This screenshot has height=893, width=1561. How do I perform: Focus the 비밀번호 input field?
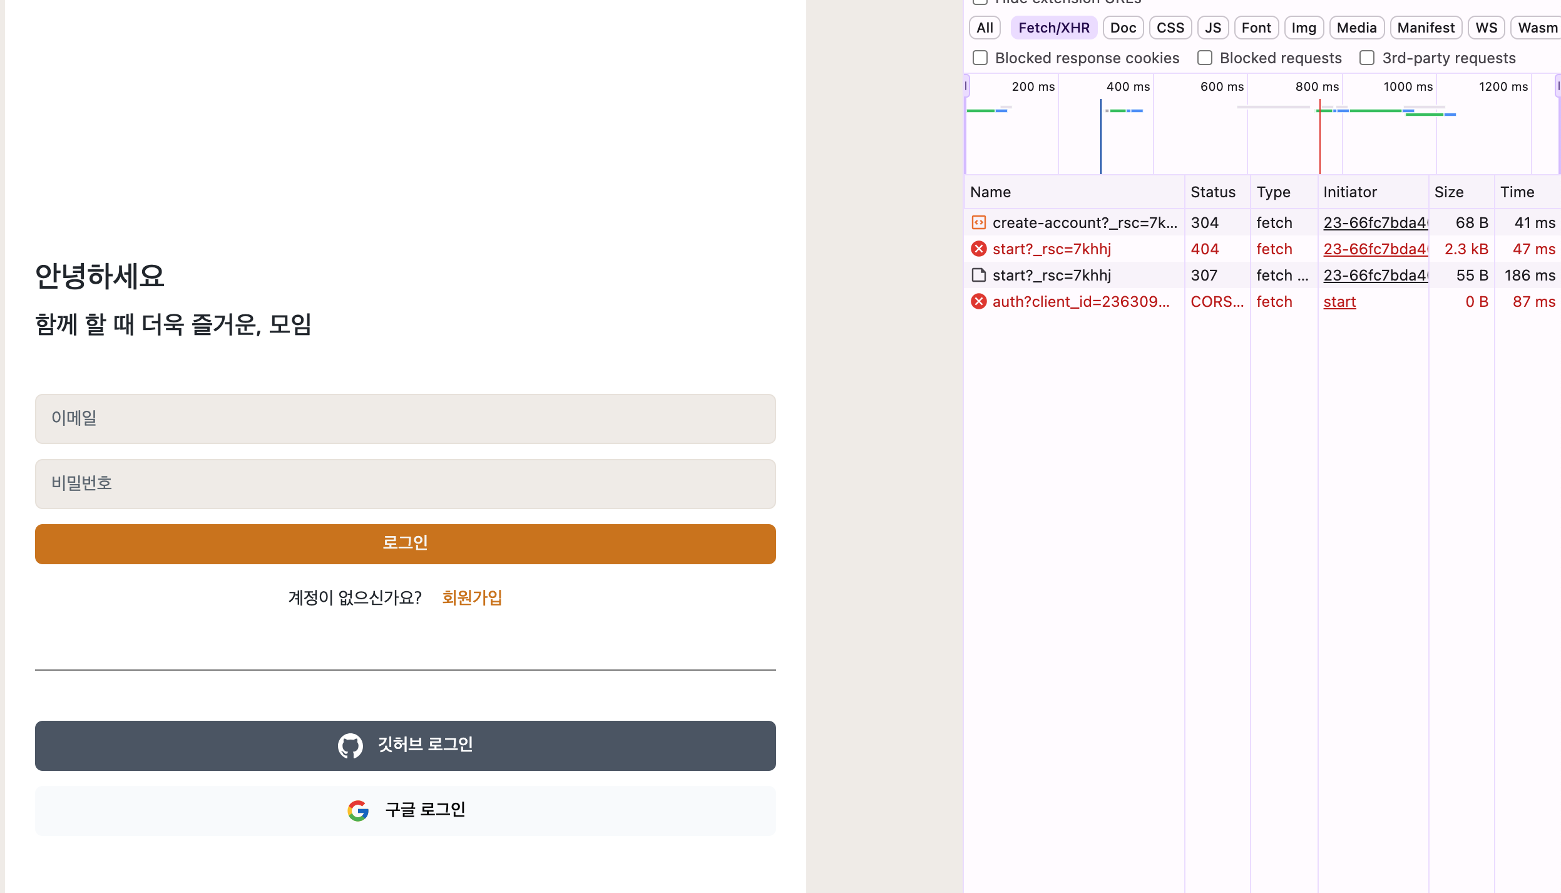[x=406, y=483]
